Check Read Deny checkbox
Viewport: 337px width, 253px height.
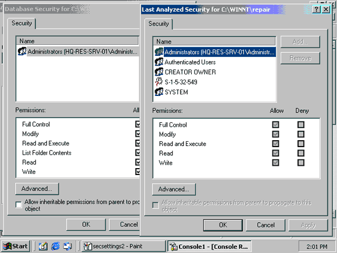301,153
